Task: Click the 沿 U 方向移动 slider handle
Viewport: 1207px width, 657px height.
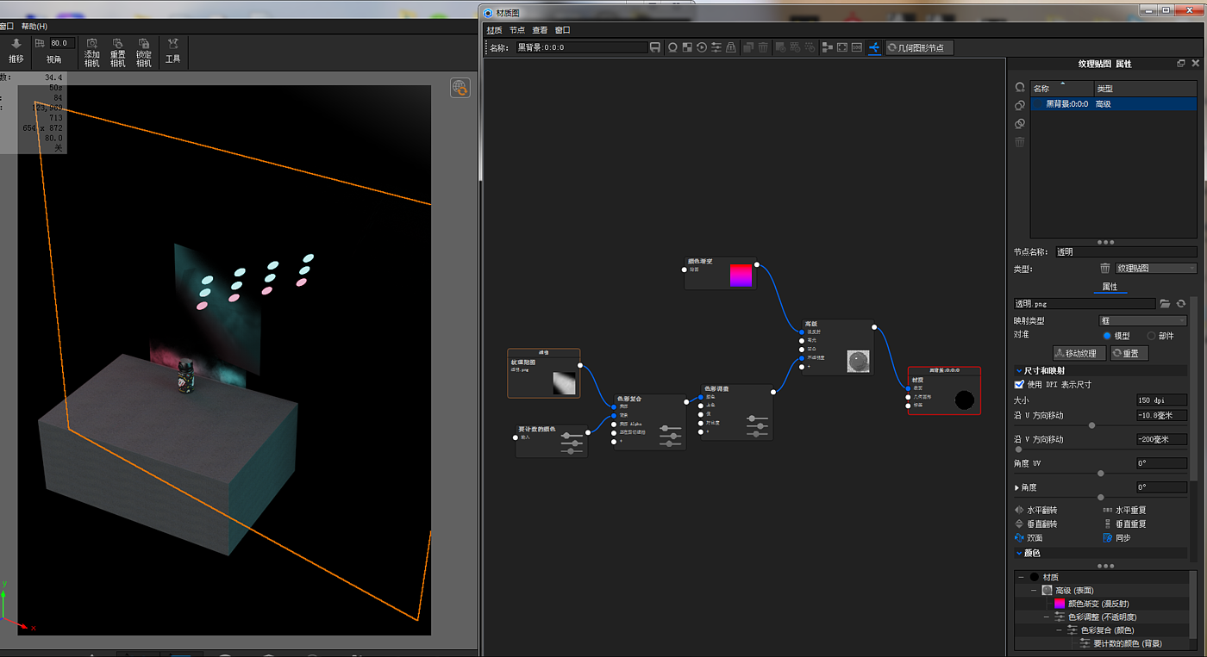Action: pyautogui.click(x=1092, y=425)
